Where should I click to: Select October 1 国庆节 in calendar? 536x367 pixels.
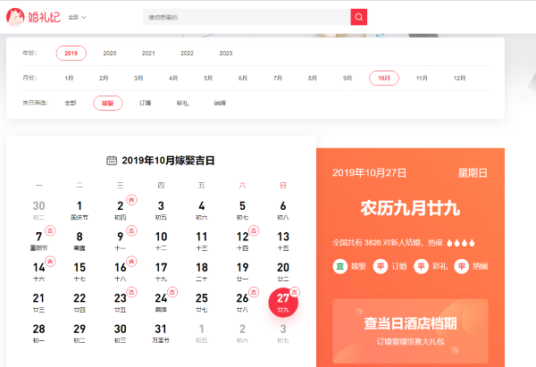coord(80,210)
